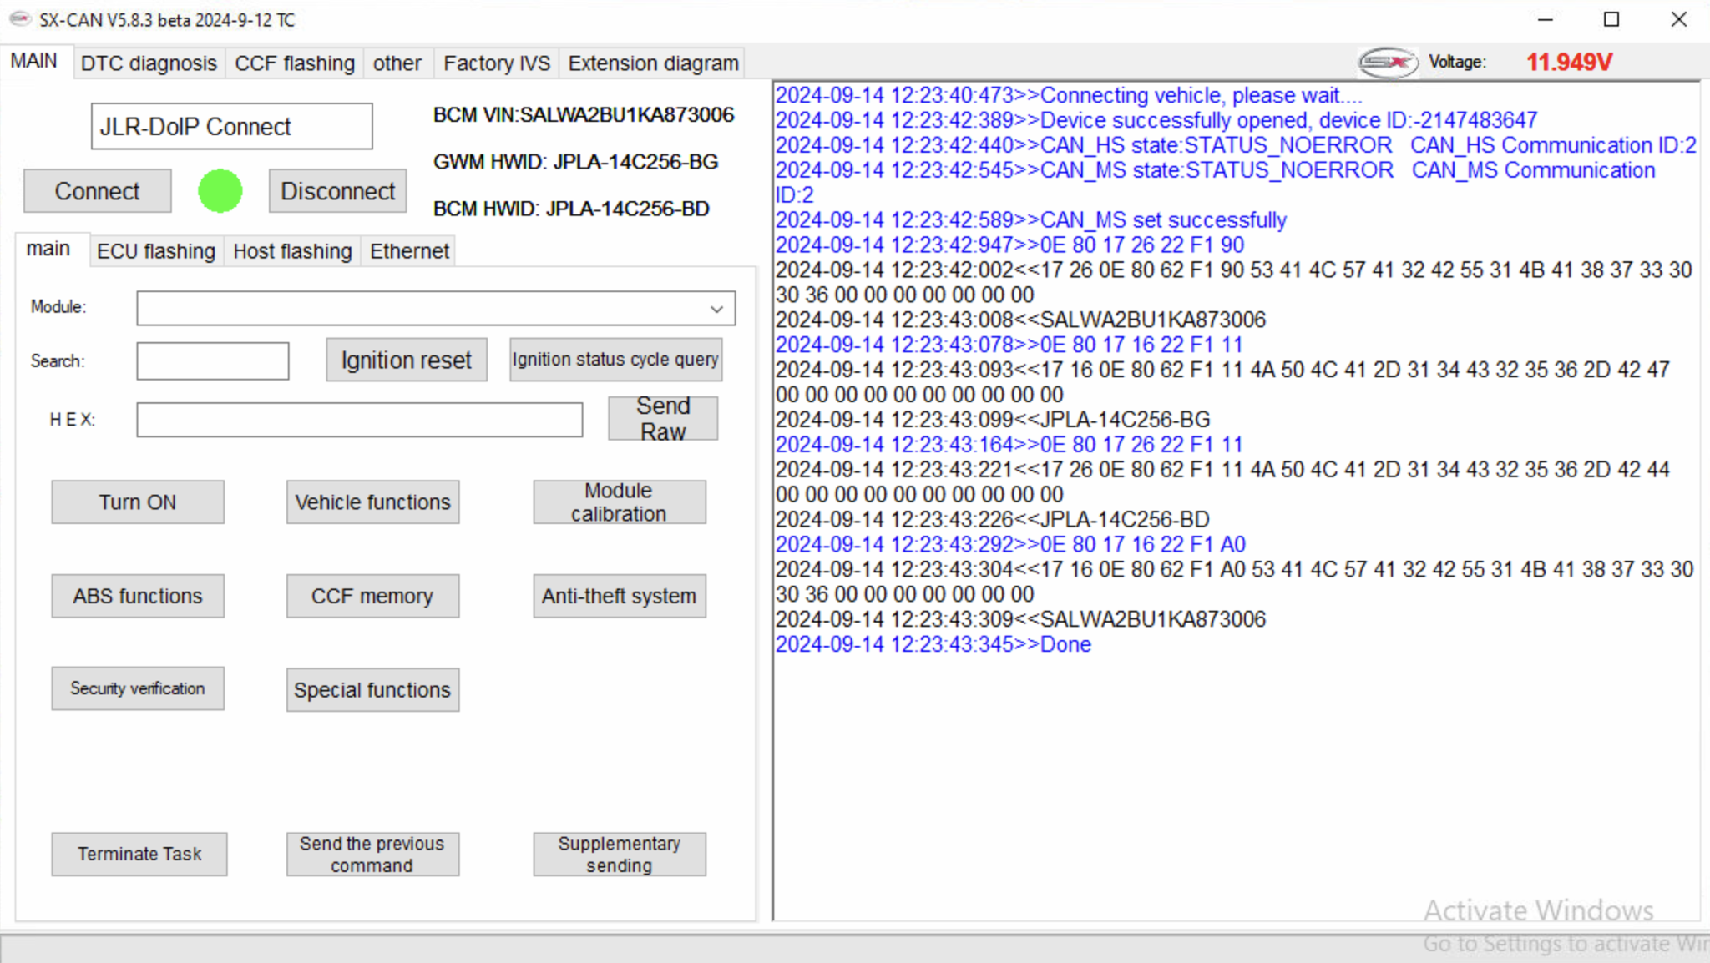This screenshot has width=1710, height=963.
Task: Click the Connect button
Action: (98, 191)
